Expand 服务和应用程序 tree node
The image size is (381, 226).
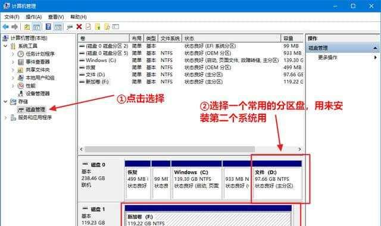[5, 118]
